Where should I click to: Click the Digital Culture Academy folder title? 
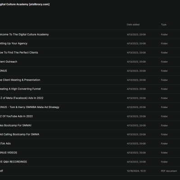pos(25,4)
